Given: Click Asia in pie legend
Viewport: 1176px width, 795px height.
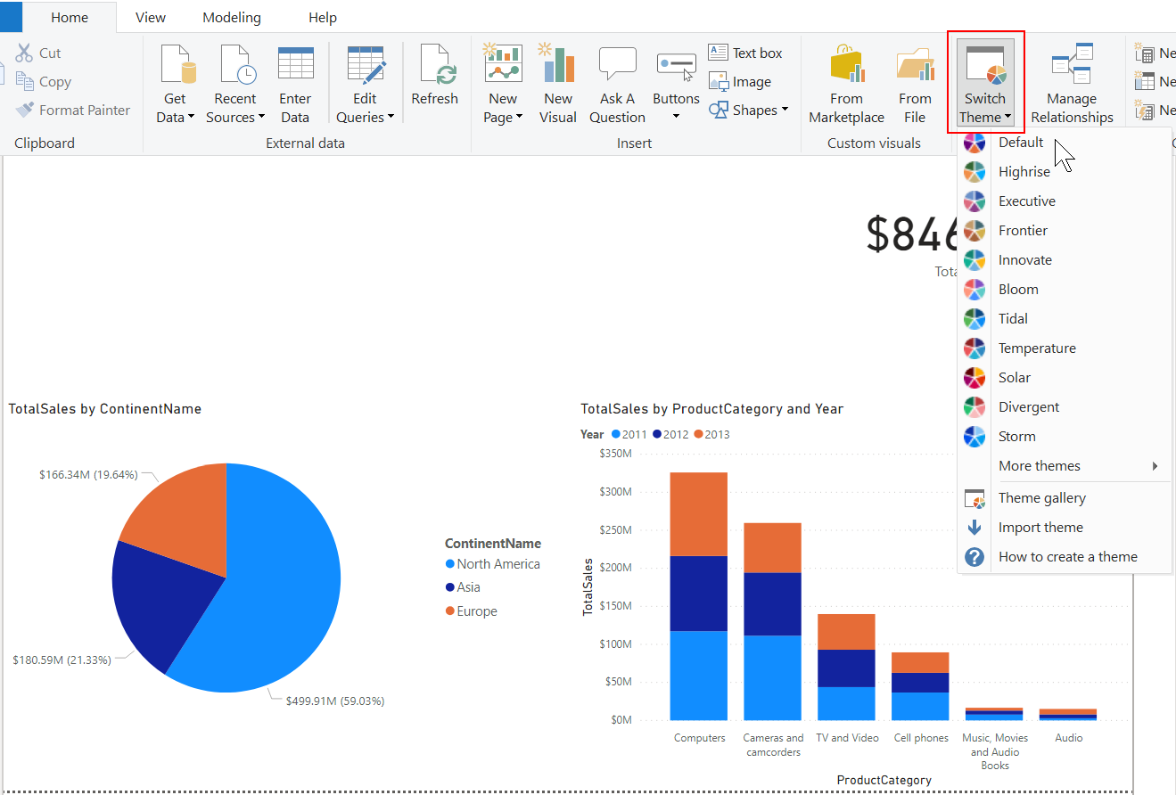Looking at the screenshot, I should click(x=463, y=587).
